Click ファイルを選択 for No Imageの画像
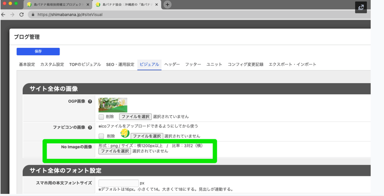The width and height of the screenshot is (384, 196). click(115, 151)
